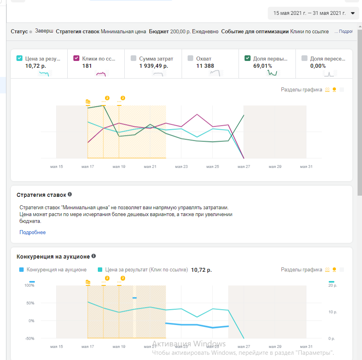Click the info icon beside the Стратегия ставок heading
This screenshot has width=362, height=360.
[x=70, y=194]
